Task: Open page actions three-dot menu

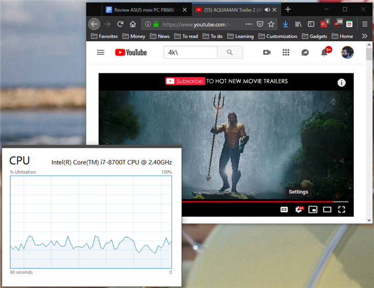Action: pyautogui.click(x=249, y=24)
